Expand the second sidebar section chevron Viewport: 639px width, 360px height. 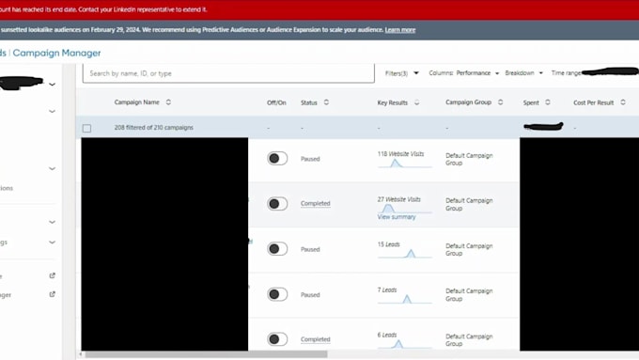tap(53, 111)
